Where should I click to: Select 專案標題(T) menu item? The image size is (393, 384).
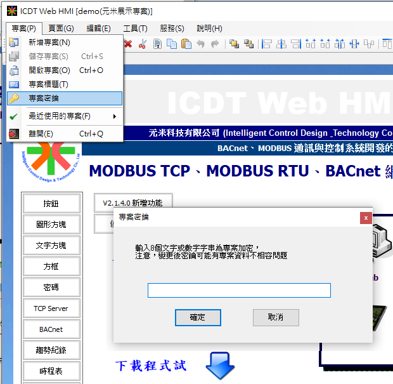[x=48, y=84]
